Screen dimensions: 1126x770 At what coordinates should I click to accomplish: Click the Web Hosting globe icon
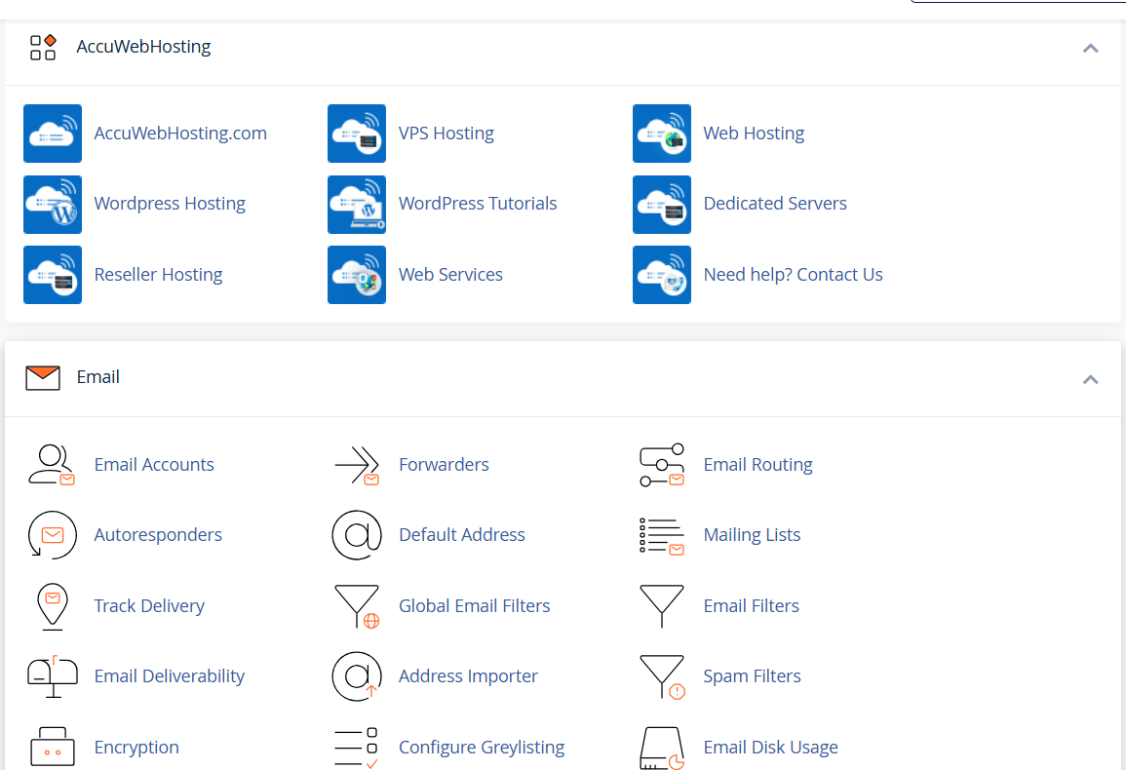662,134
